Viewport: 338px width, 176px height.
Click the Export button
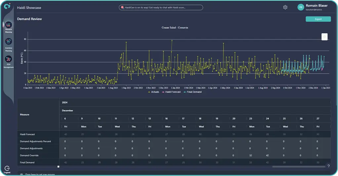[x=318, y=19]
